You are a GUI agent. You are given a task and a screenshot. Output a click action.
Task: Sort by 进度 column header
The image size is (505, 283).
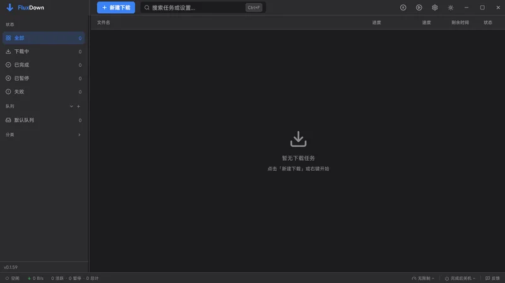click(x=376, y=23)
